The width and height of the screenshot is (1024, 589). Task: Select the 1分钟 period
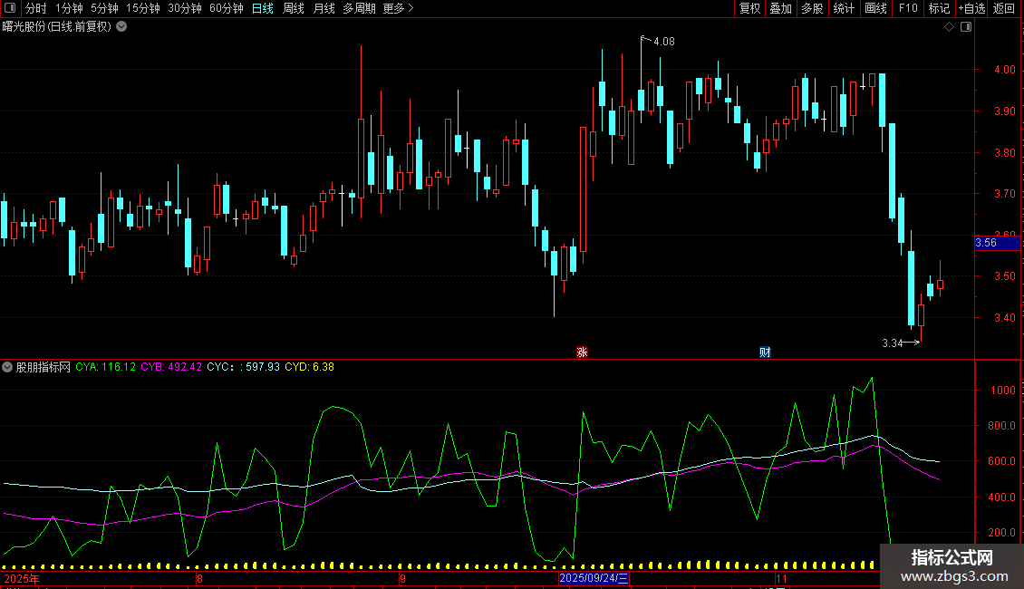tap(69, 8)
